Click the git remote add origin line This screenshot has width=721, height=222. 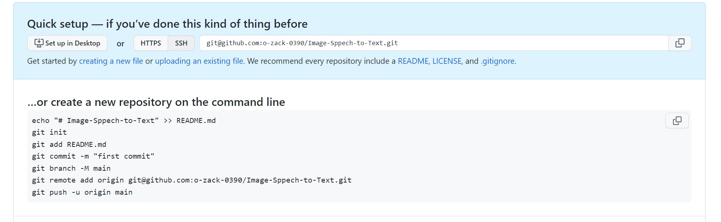pyautogui.click(x=192, y=180)
